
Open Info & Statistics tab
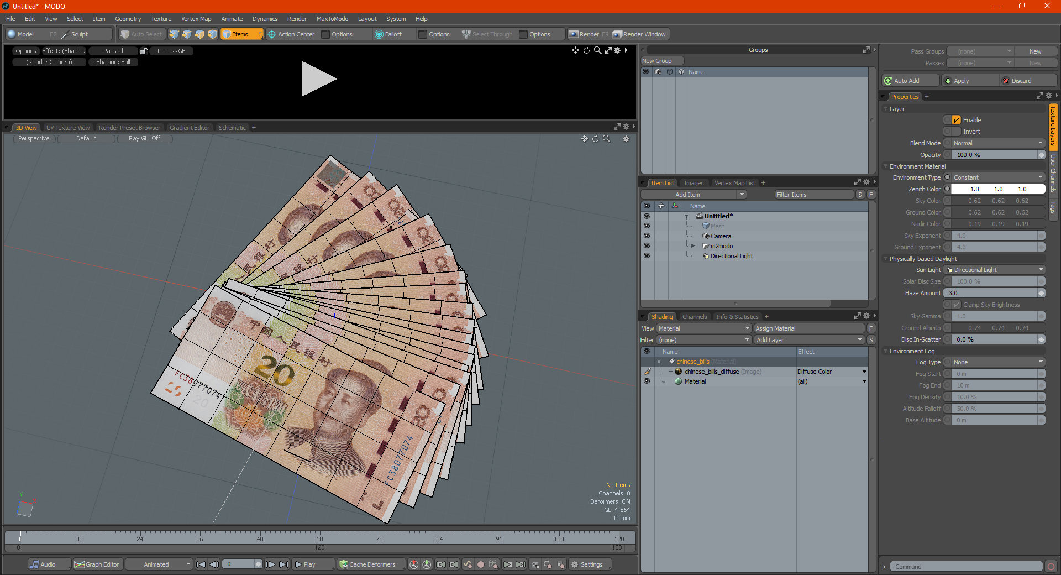(x=737, y=317)
